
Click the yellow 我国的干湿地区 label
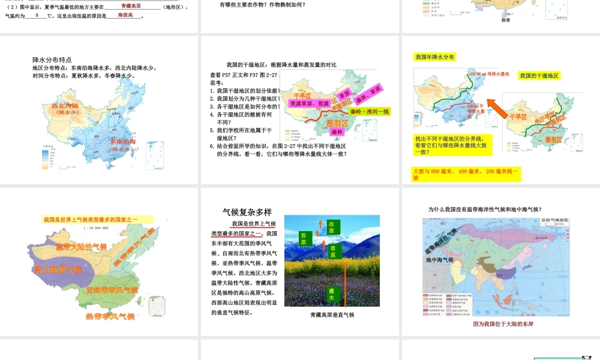coord(539,76)
